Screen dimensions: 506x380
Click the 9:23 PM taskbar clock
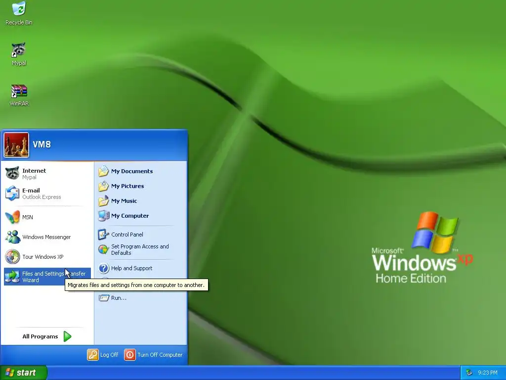pyautogui.click(x=488, y=373)
